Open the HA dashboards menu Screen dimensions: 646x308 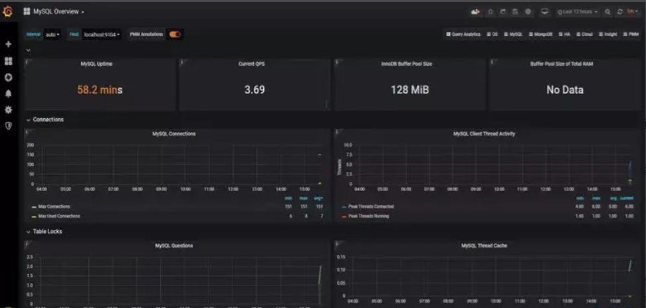tap(564, 35)
